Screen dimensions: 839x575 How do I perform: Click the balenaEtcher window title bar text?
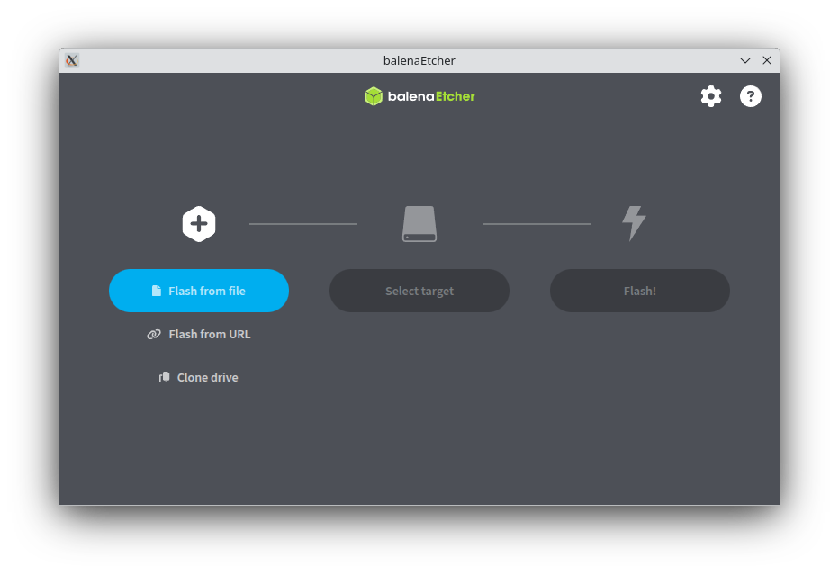[x=419, y=60]
